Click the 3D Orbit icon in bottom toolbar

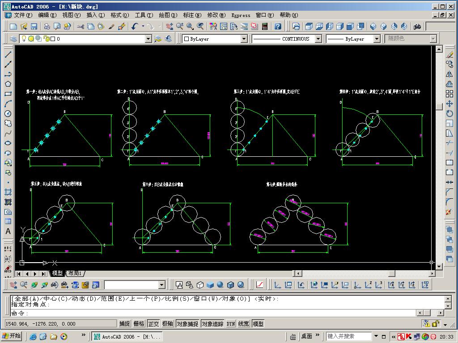coord(34,284)
